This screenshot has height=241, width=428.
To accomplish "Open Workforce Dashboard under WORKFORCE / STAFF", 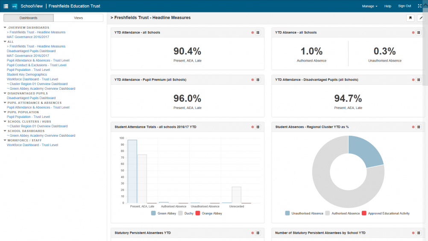I will click(x=32, y=145).
